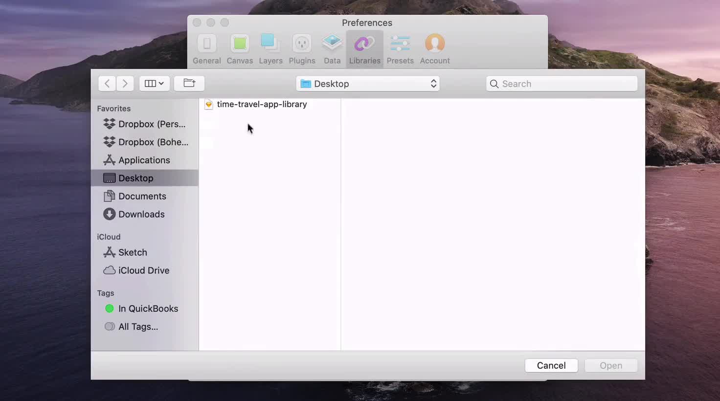Click the close button of Preferences window
The image size is (720, 401).
tap(197, 22)
